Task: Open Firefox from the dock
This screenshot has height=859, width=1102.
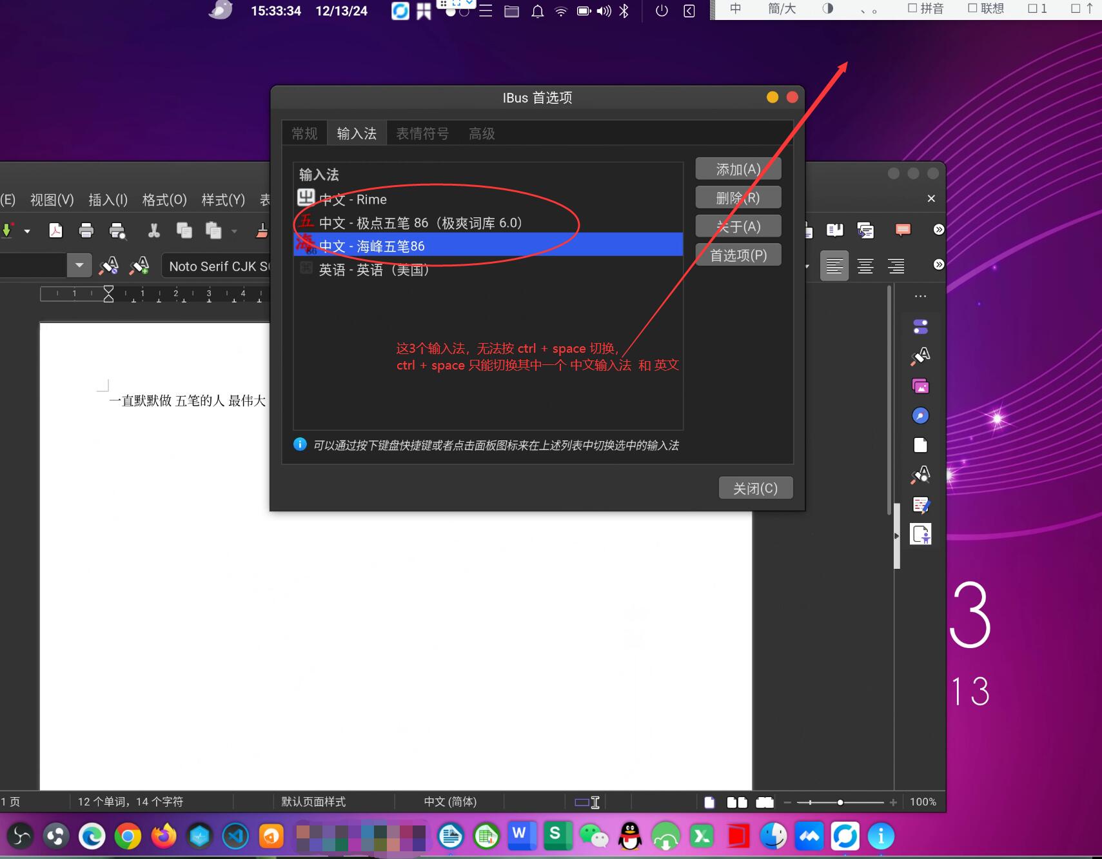Action: click(x=164, y=836)
